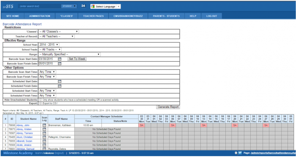Click the Milestone Academy footer label
Viewport: 296px width, 157px height.
(18, 153)
